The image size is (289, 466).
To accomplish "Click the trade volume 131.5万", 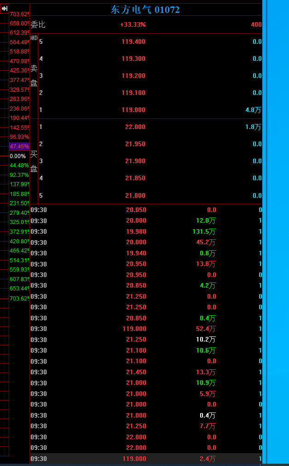I will click(204, 231).
